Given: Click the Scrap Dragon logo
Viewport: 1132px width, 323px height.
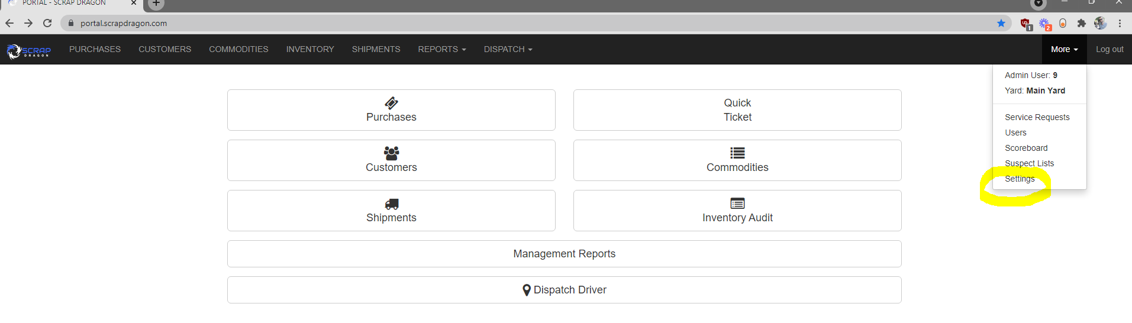Looking at the screenshot, I should pos(29,51).
